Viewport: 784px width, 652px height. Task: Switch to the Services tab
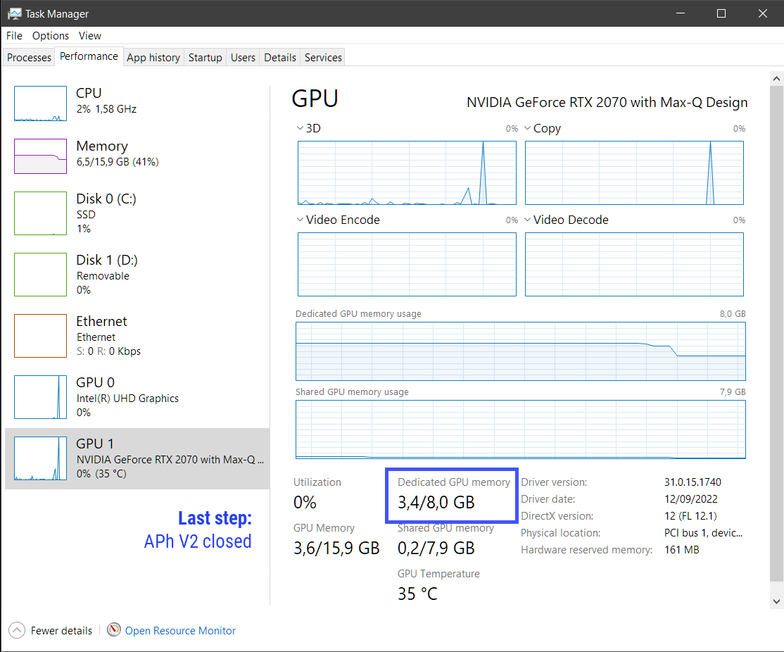coord(322,56)
